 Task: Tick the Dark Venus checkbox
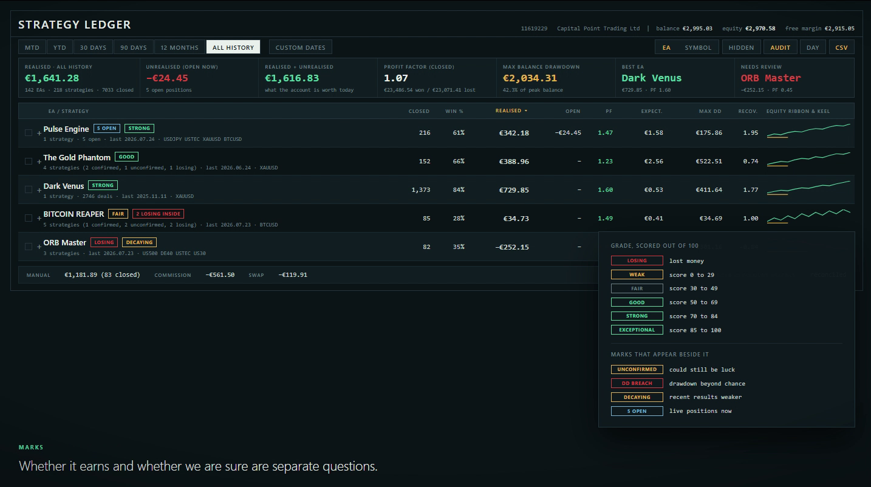(29, 189)
